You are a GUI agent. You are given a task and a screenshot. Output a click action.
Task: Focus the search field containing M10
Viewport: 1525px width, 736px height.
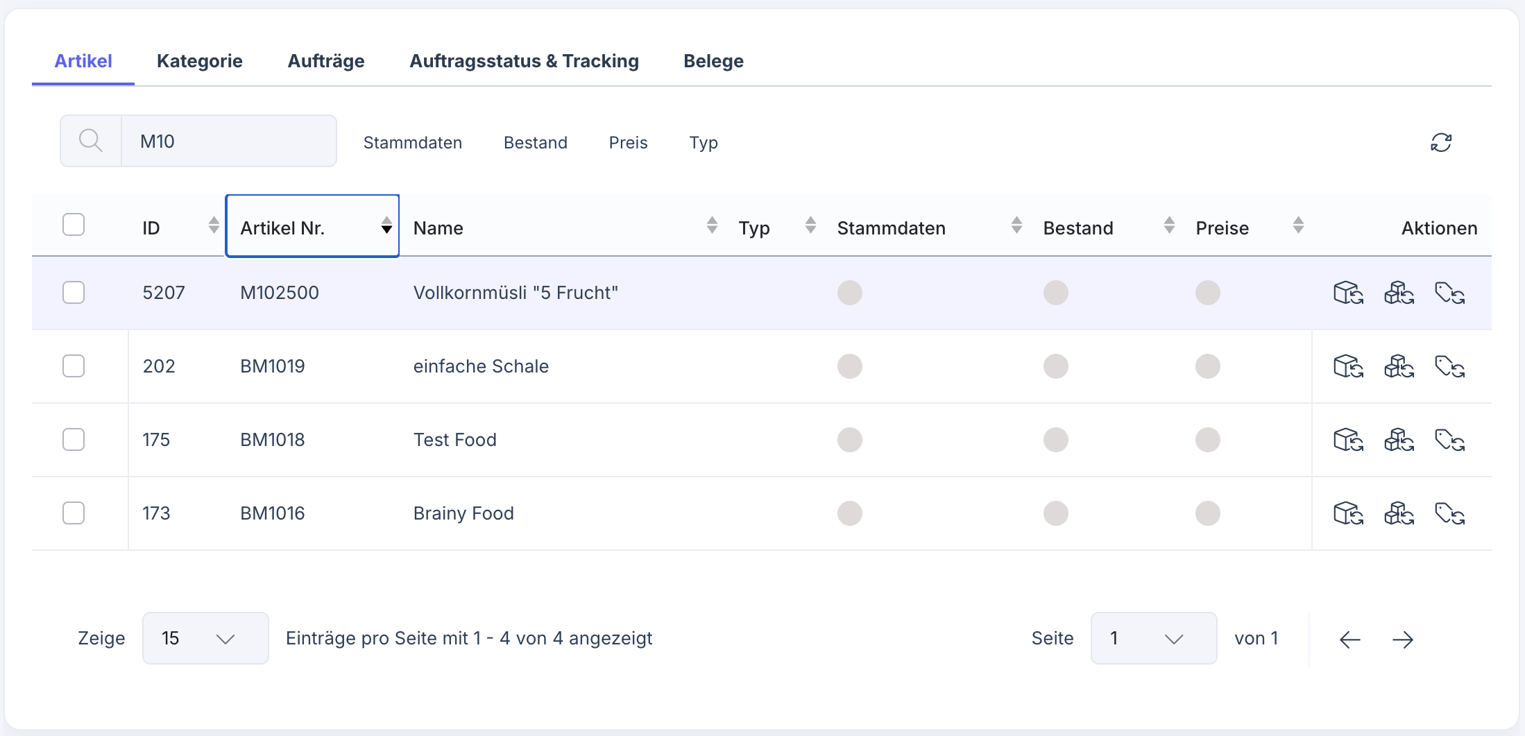pos(229,142)
